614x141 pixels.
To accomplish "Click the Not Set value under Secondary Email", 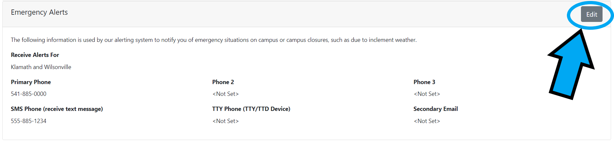I will 427,121.
